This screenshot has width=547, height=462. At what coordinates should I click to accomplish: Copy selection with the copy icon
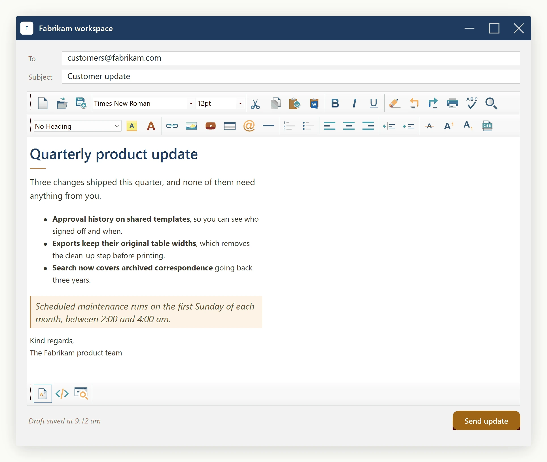pyautogui.click(x=275, y=103)
